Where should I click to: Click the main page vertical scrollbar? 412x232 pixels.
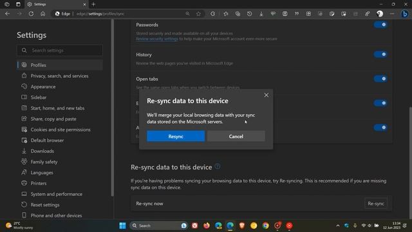[411, 162]
